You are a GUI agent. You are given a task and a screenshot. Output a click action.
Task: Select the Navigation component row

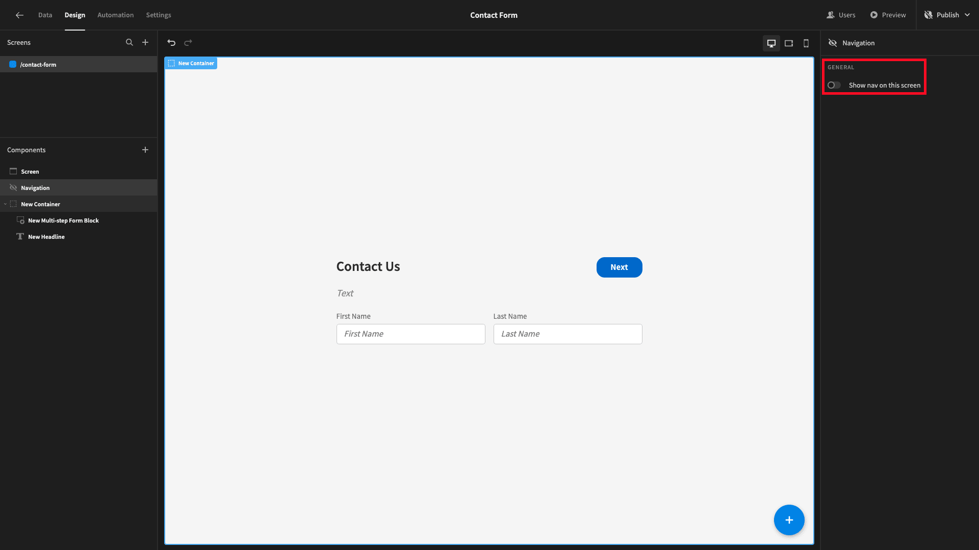(x=79, y=188)
